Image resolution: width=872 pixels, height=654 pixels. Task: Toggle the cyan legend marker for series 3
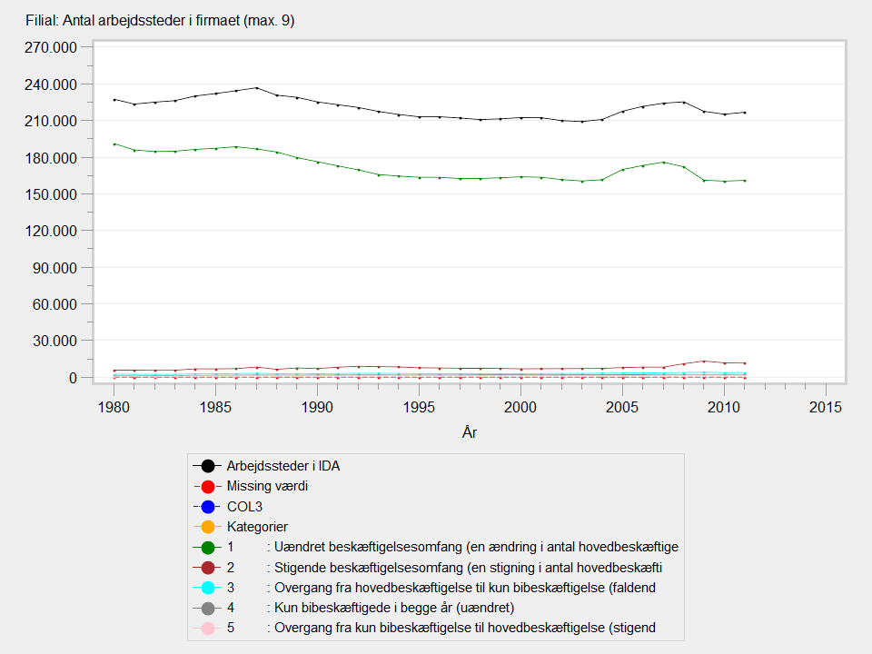[207, 588]
